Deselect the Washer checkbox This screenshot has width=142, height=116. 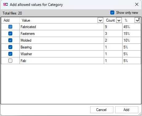coord(10,54)
